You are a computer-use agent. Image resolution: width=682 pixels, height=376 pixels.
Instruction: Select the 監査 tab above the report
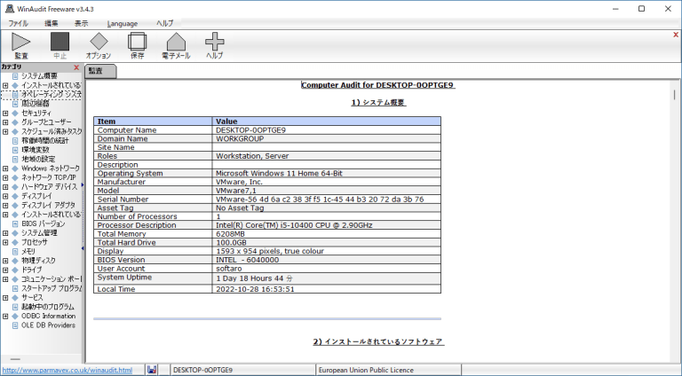tap(100, 71)
